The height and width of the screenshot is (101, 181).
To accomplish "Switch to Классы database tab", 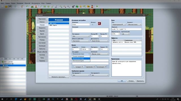I will [42, 22].
